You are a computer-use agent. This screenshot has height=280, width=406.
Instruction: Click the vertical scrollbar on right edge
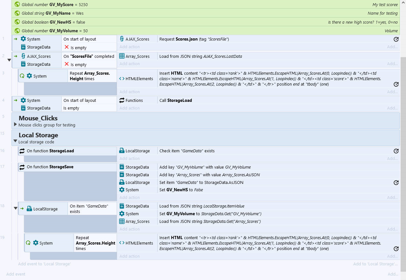click(403, 128)
